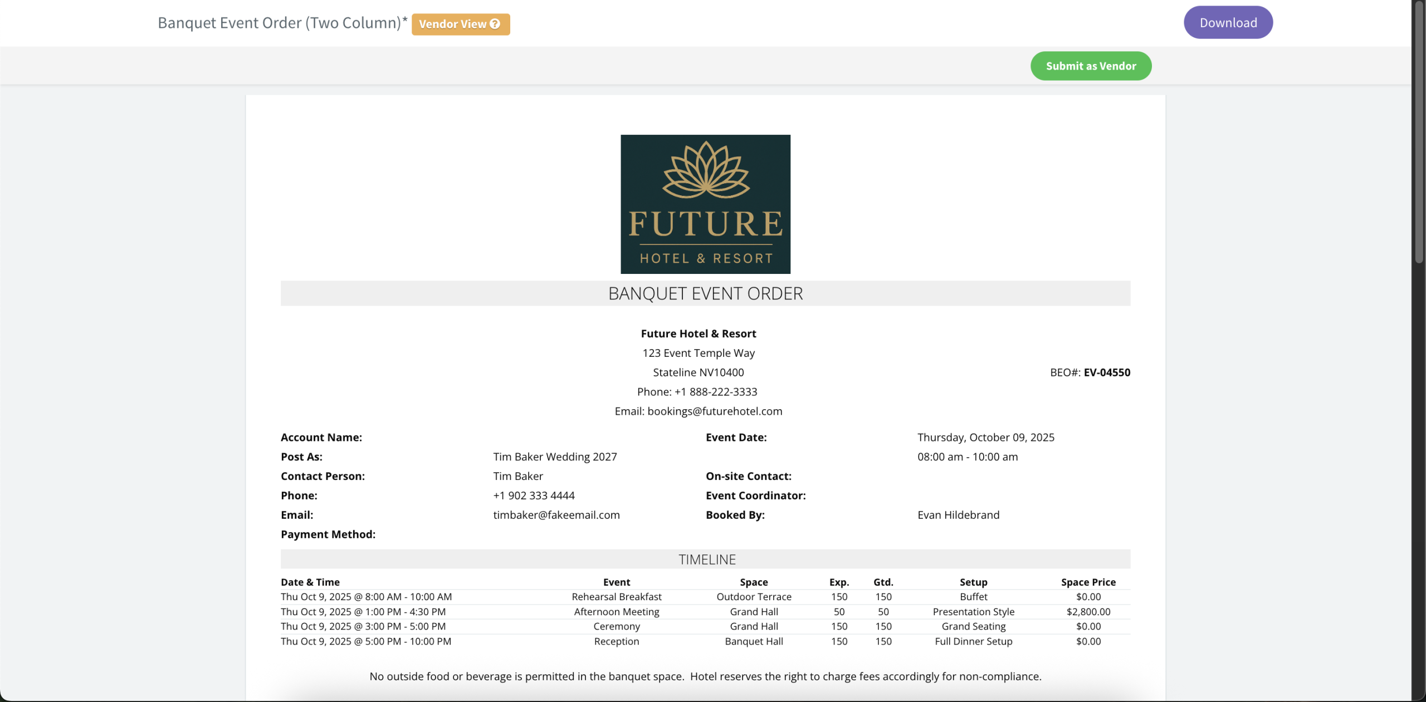1426x702 pixels.
Task: Click the TIMELINE section header
Action: pyautogui.click(x=706, y=559)
